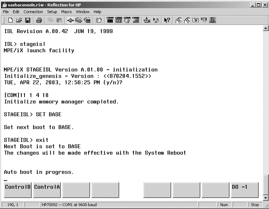Click the '[CDM]11 1 4 10' line

click(26, 95)
